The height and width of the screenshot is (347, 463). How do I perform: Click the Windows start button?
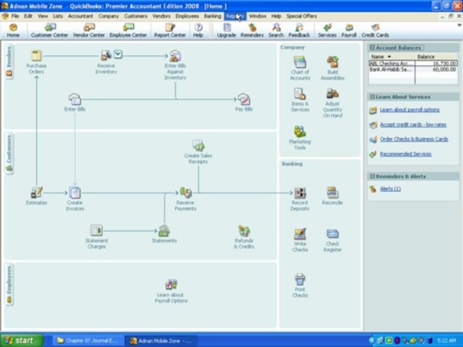click(22, 341)
